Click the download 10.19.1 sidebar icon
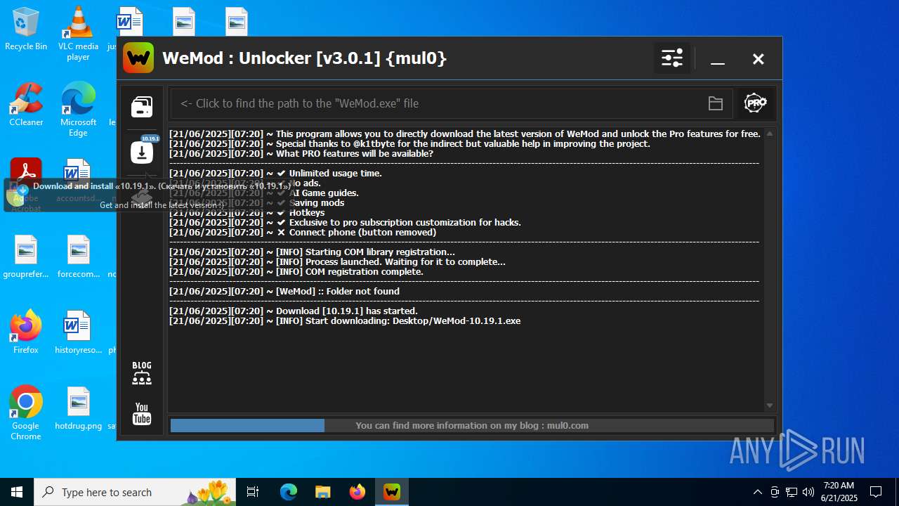This screenshot has width=899, height=506. coord(142,151)
